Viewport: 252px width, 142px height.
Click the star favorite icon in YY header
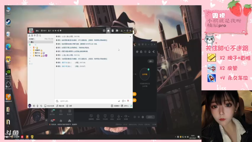tap(53, 31)
